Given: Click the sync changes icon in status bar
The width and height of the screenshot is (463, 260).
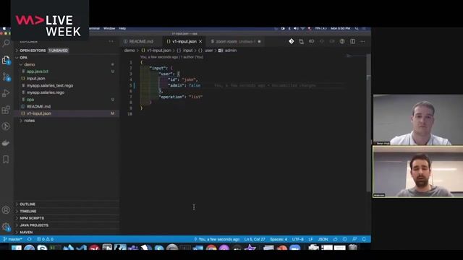Looking at the screenshot, I should coord(29,239).
